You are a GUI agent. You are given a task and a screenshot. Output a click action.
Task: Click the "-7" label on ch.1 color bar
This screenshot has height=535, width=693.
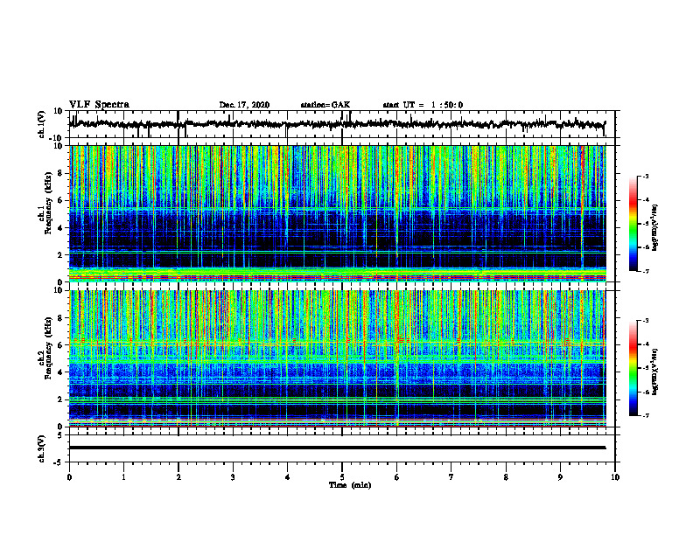(645, 271)
